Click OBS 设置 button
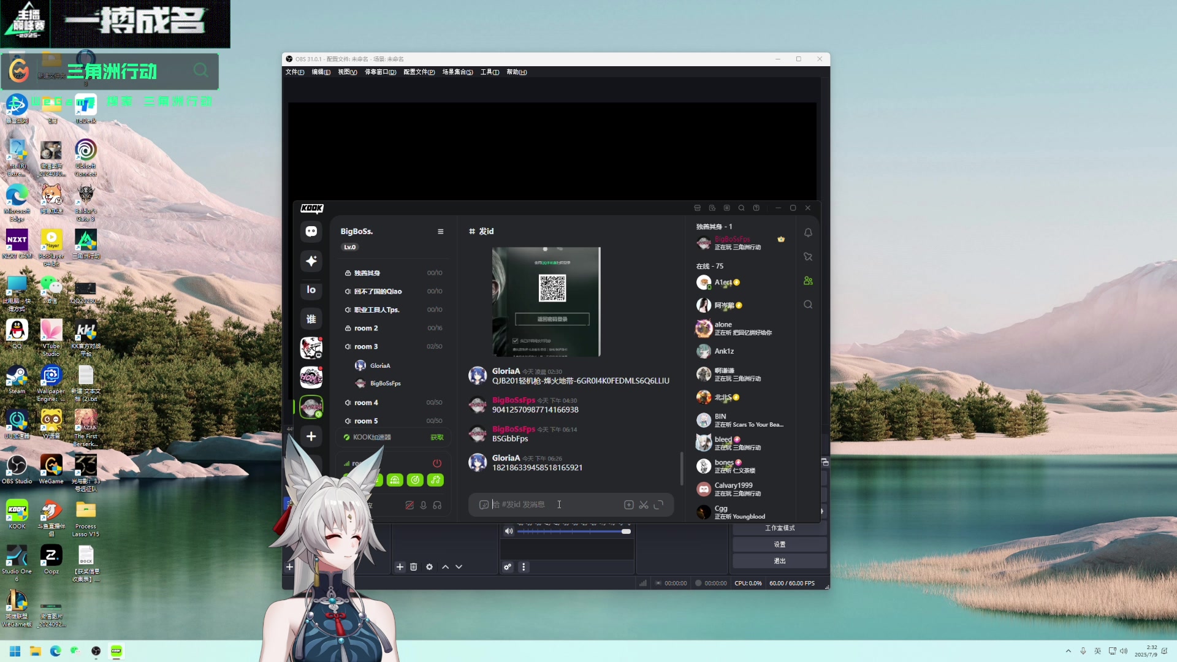1177x662 pixels. [x=780, y=545]
